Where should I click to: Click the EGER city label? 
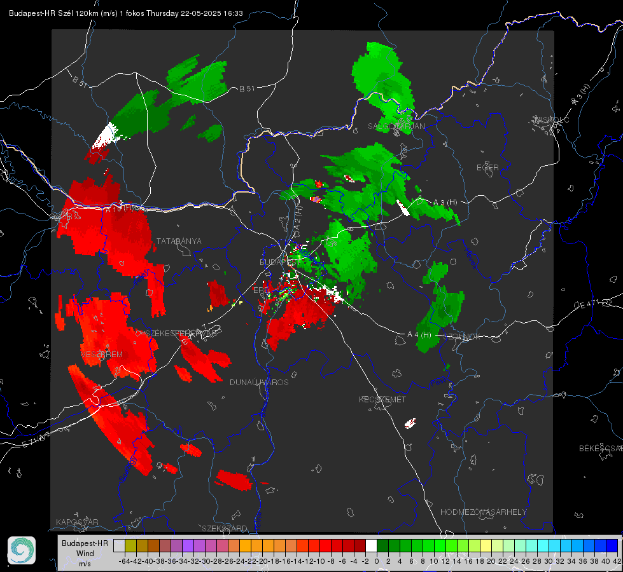487,168
